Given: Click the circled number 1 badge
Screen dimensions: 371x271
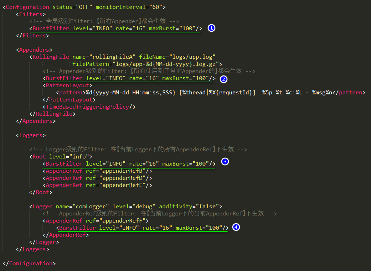Looking at the screenshot, I should (211, 28).
